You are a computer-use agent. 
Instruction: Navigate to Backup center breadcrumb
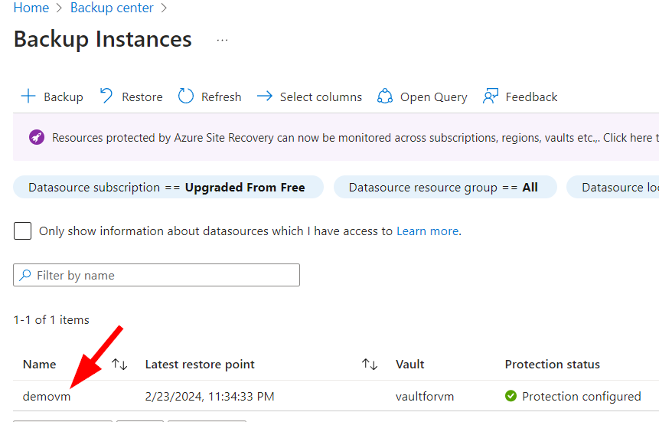[112, 8]
